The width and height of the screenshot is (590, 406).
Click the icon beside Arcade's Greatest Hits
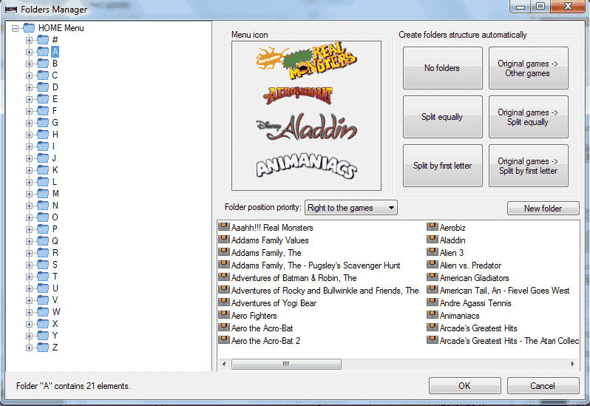click(433, 328)
